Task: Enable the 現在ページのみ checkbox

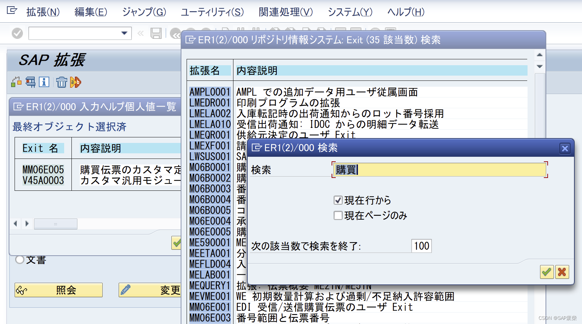Action: click(x=338, y=215)
